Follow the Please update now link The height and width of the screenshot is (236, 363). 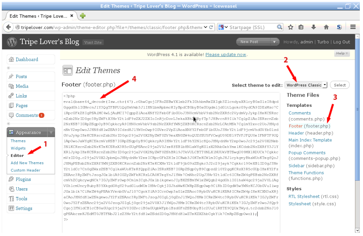coord(226,55)
